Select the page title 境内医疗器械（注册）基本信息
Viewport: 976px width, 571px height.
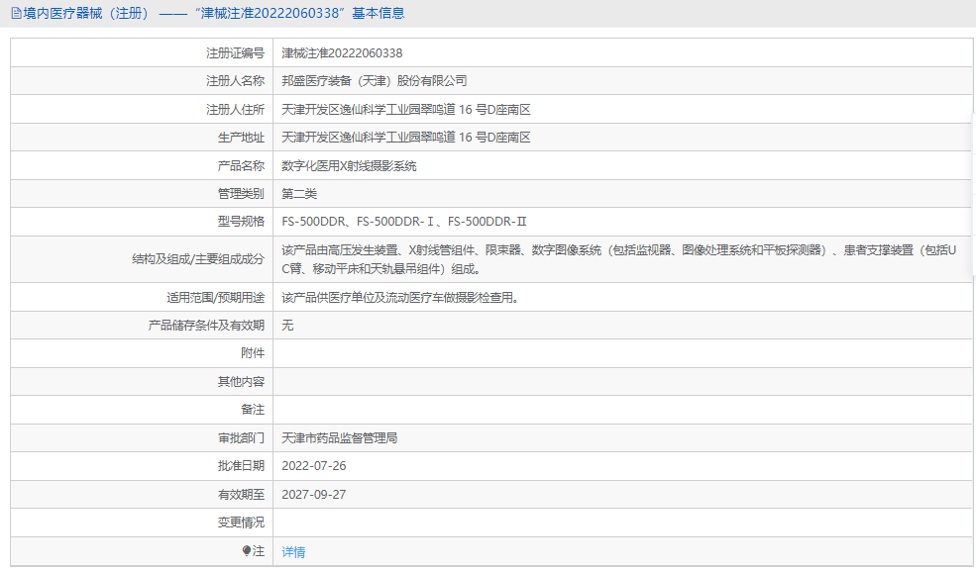(213, 13)
